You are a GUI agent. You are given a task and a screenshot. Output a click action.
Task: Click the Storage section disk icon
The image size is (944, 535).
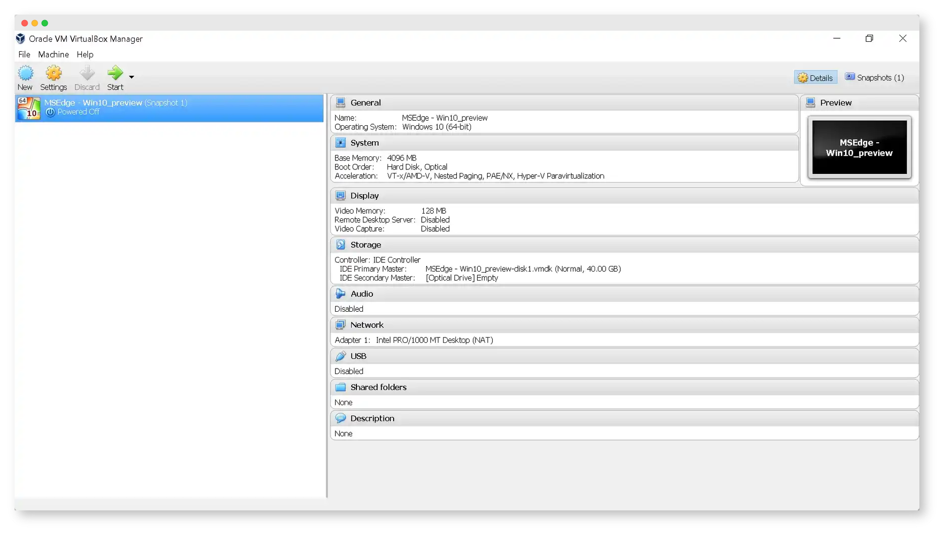point(340,245)
